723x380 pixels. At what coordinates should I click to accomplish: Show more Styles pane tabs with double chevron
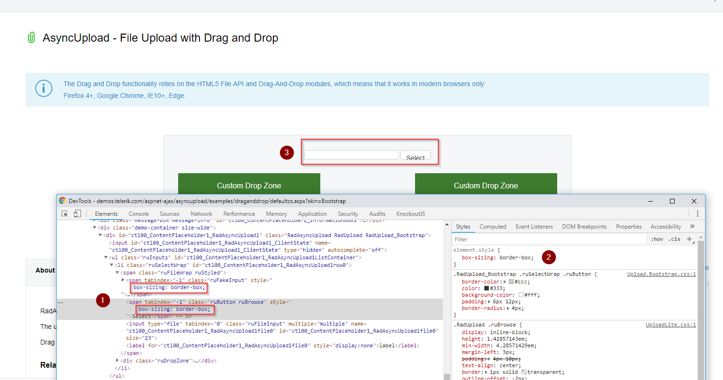692,226
